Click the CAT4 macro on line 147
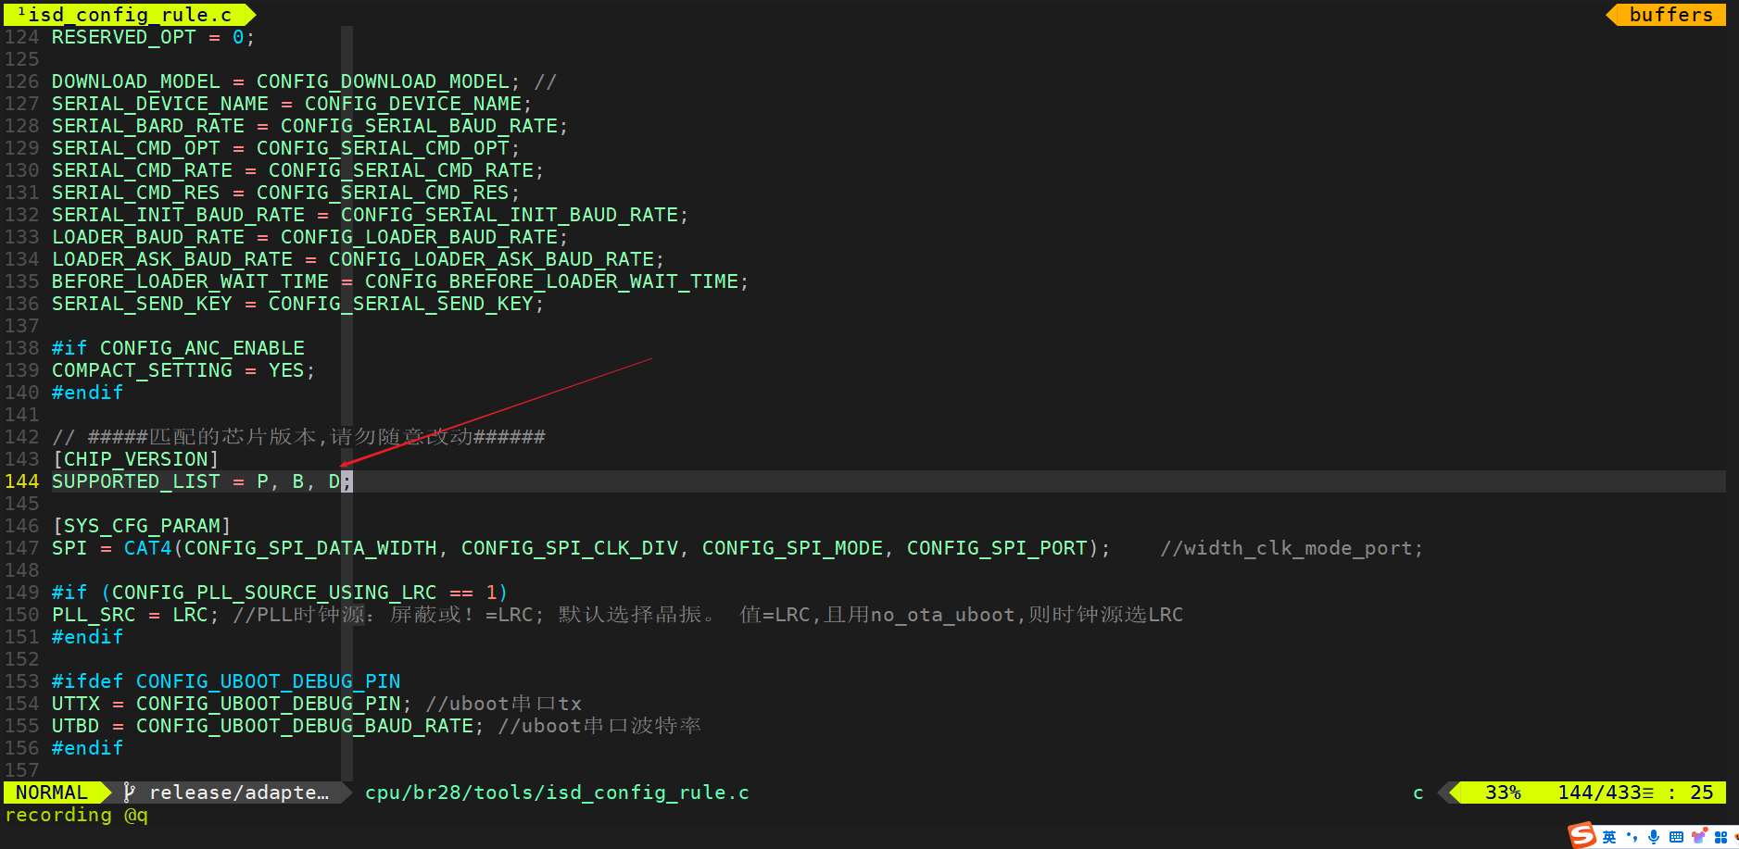This screenshot has width=1739, height=849. point(148,548)
